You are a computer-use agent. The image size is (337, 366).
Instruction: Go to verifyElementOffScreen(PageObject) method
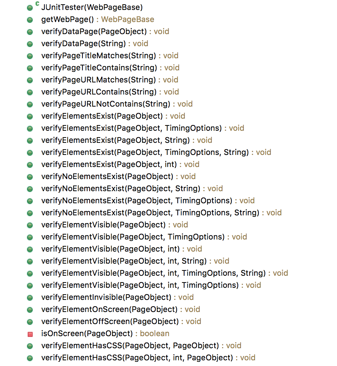tap(122, 322)
